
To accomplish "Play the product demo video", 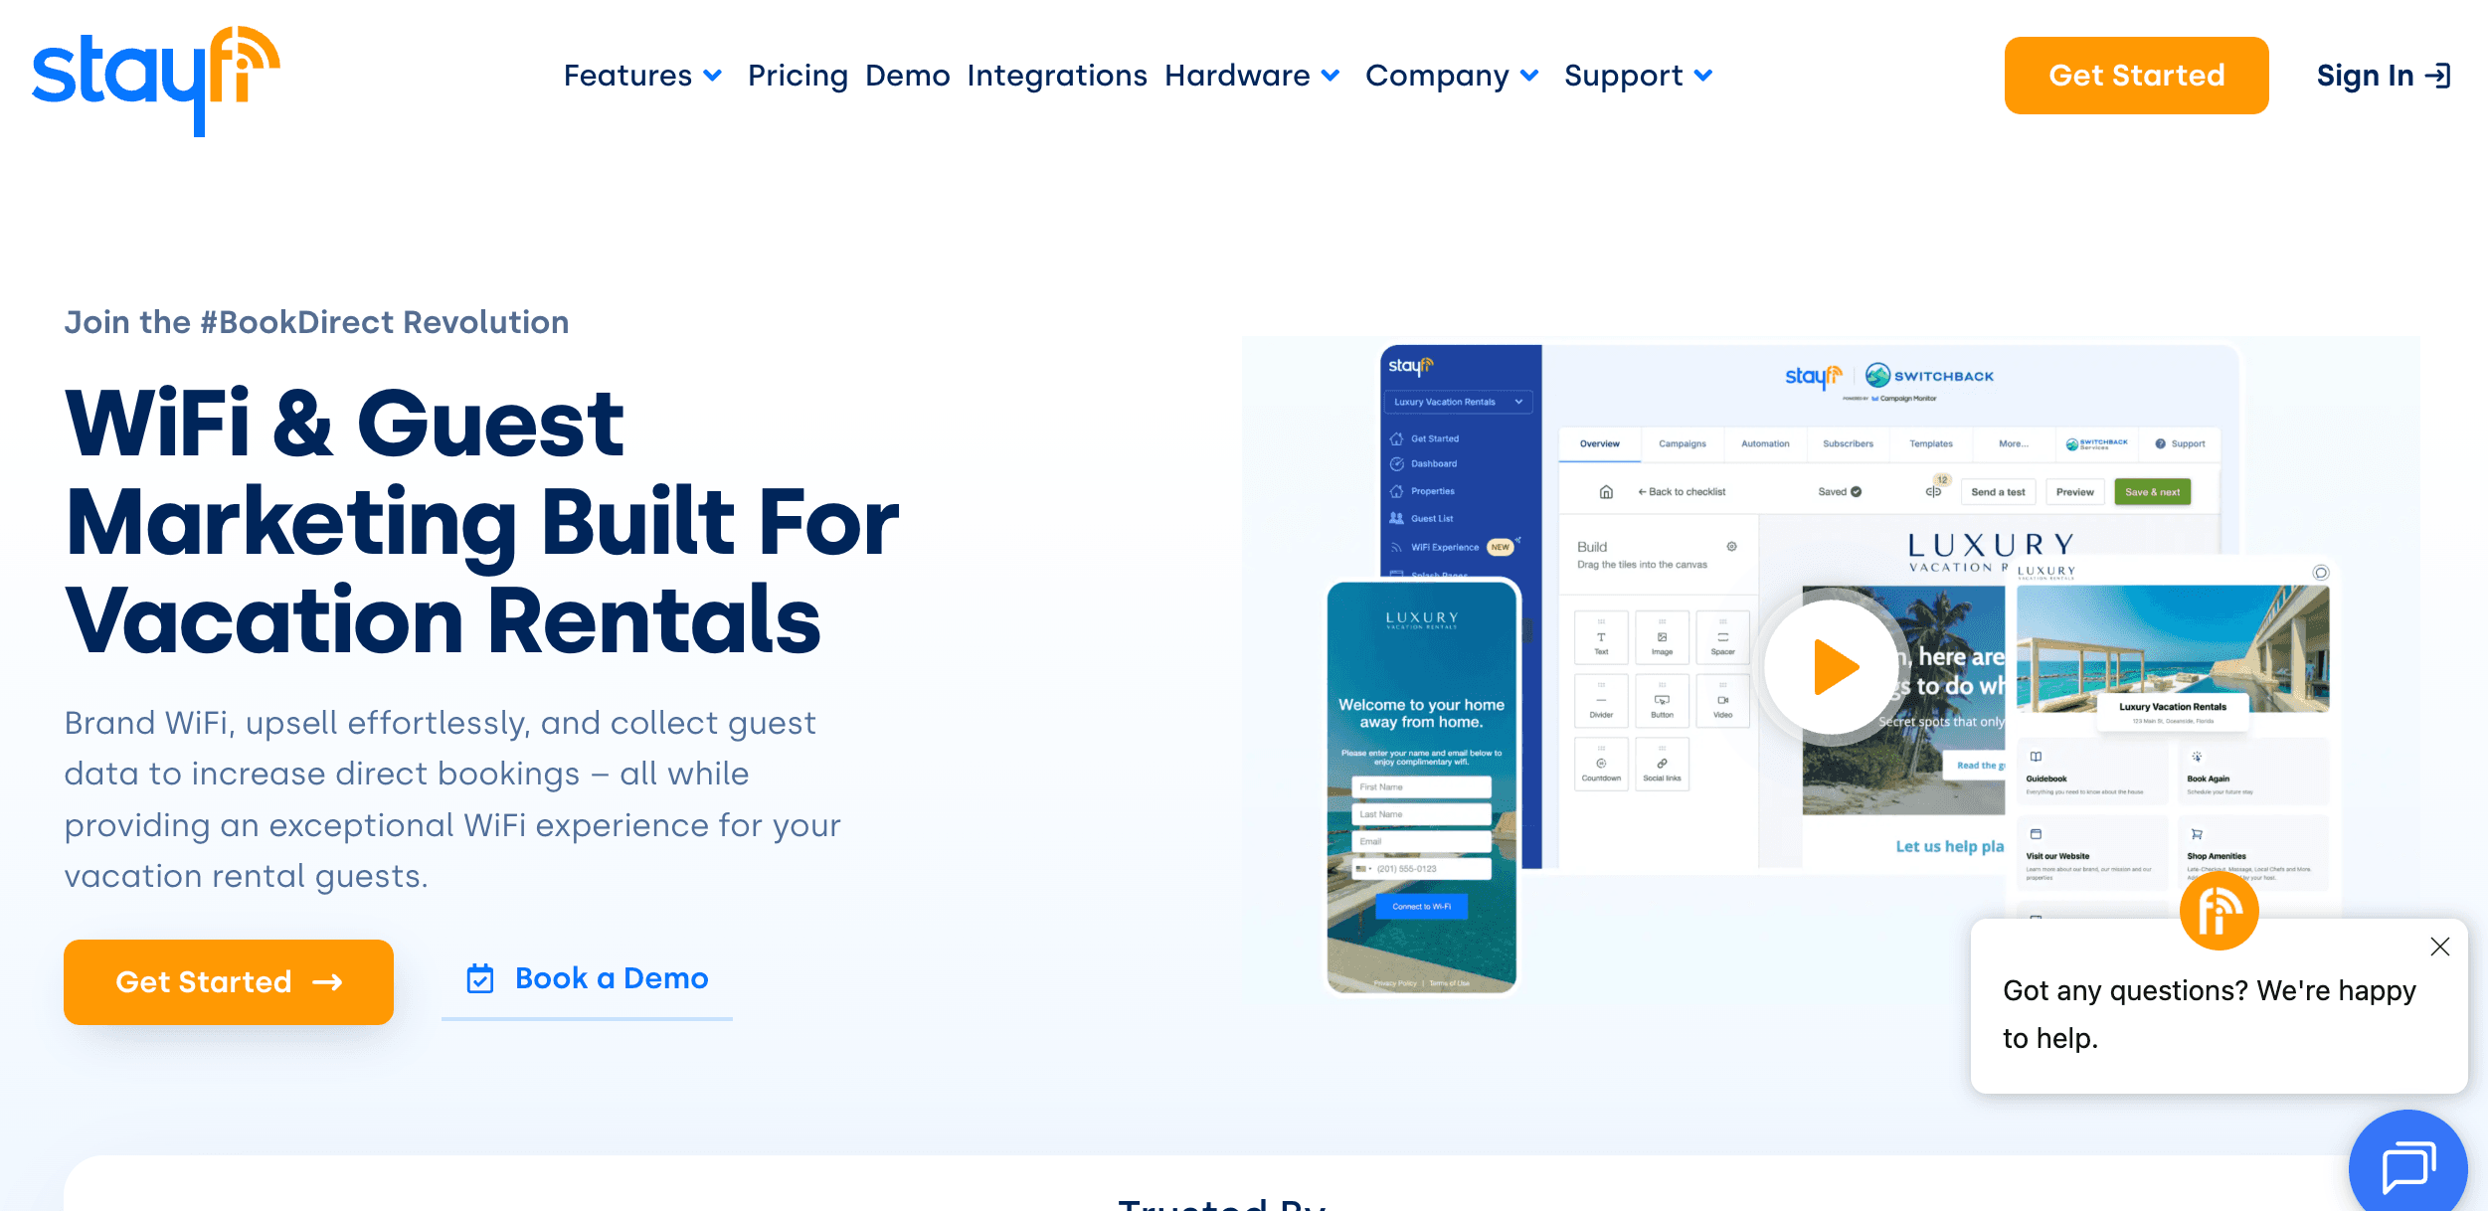I will [1832, 667].
